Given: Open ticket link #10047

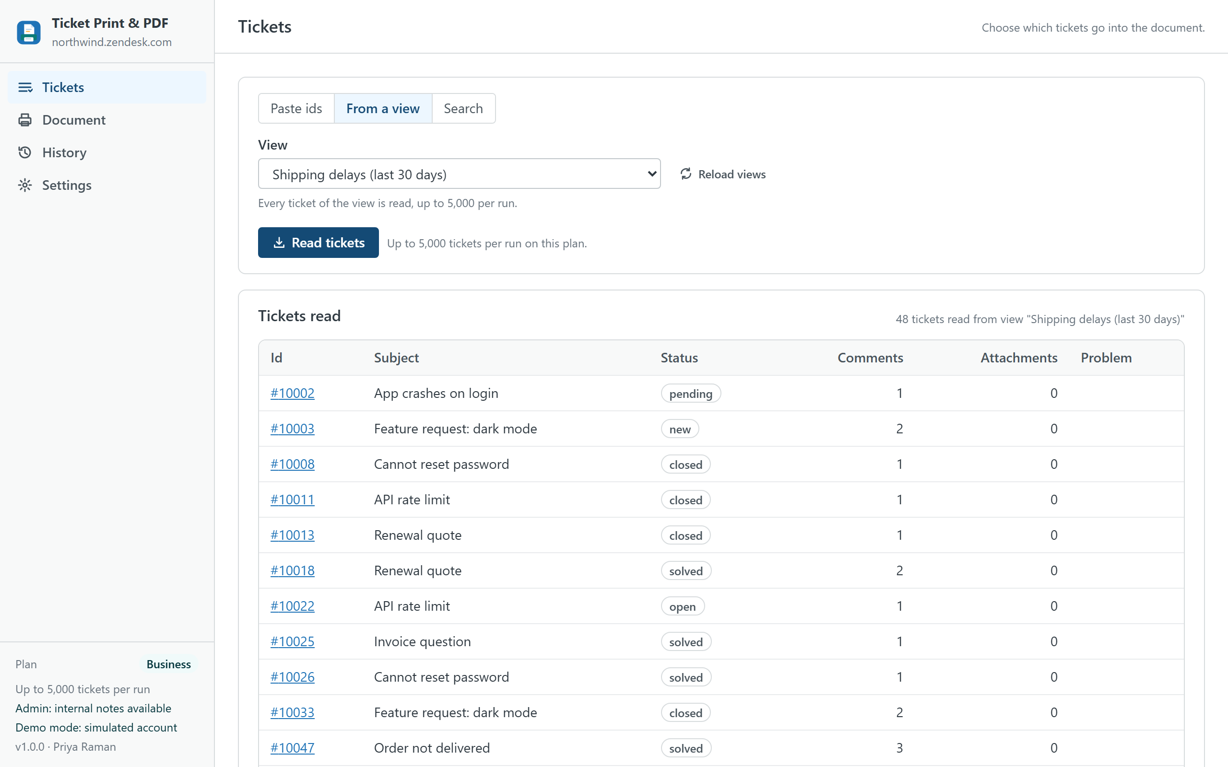Looking at the screenshot, I should click(x=292, y=748).
